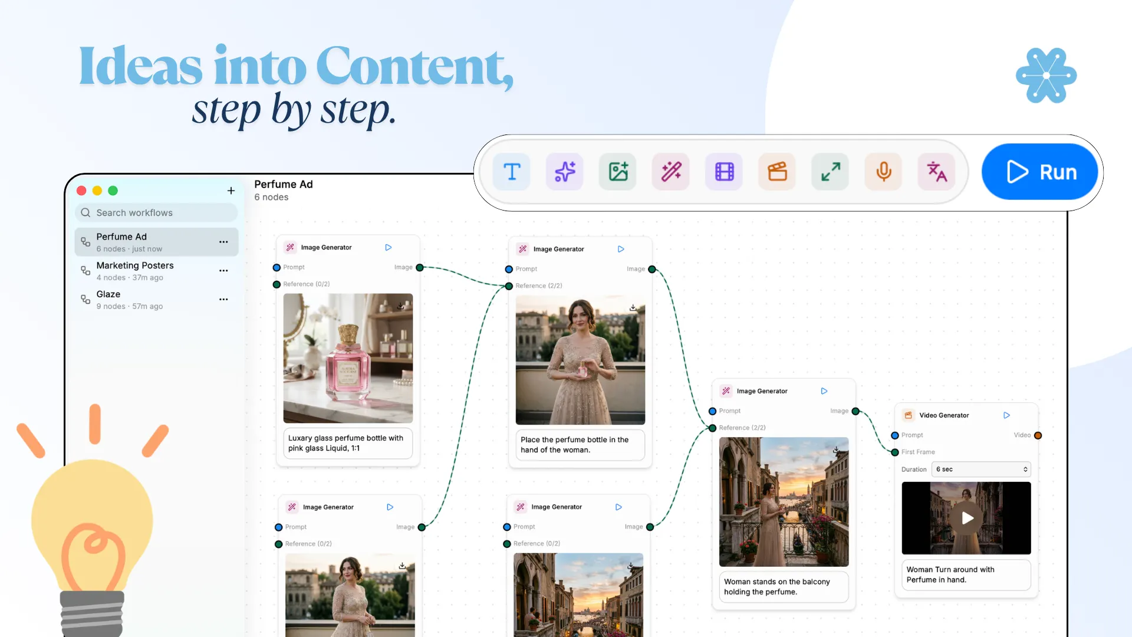Viewport: 1132px width, 637px height.
Task: Click the woman holding perfume thumbnail
Action: click(x=580, y=360)
